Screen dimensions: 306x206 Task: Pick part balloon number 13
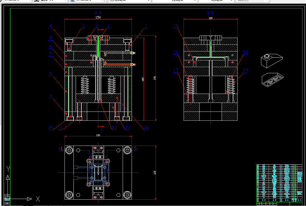tap(128, 128)
